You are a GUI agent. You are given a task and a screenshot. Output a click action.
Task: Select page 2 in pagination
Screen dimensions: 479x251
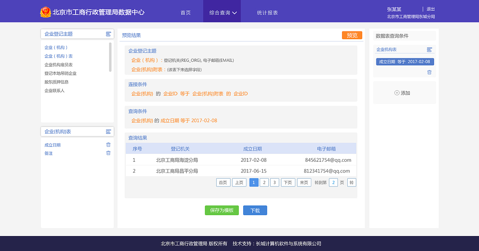pos(264,182)
